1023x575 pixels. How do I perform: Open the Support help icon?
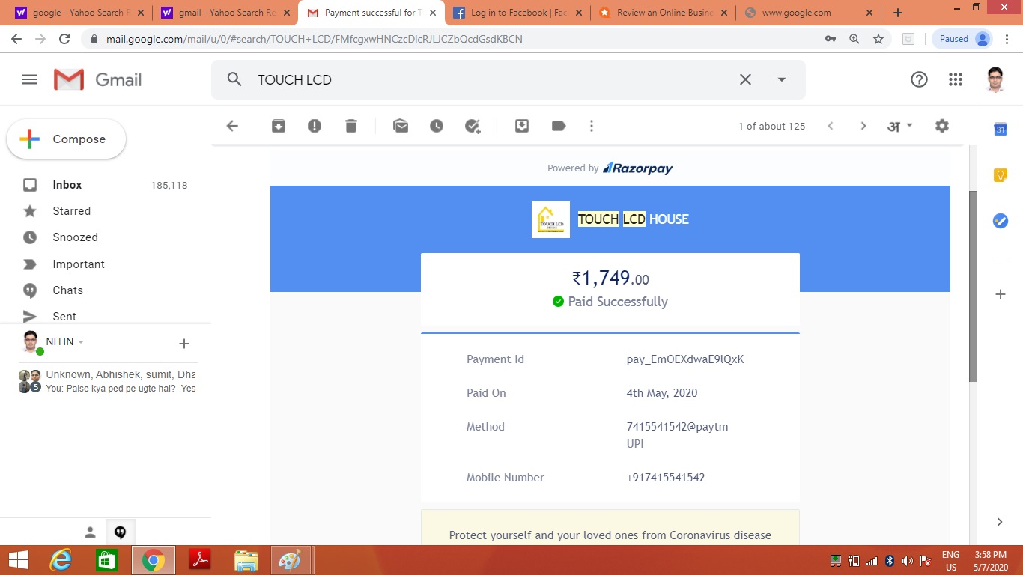(919, 79)
